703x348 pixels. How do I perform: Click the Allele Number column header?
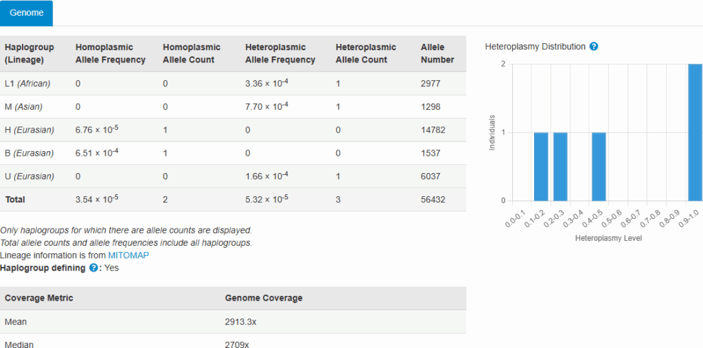437,54
